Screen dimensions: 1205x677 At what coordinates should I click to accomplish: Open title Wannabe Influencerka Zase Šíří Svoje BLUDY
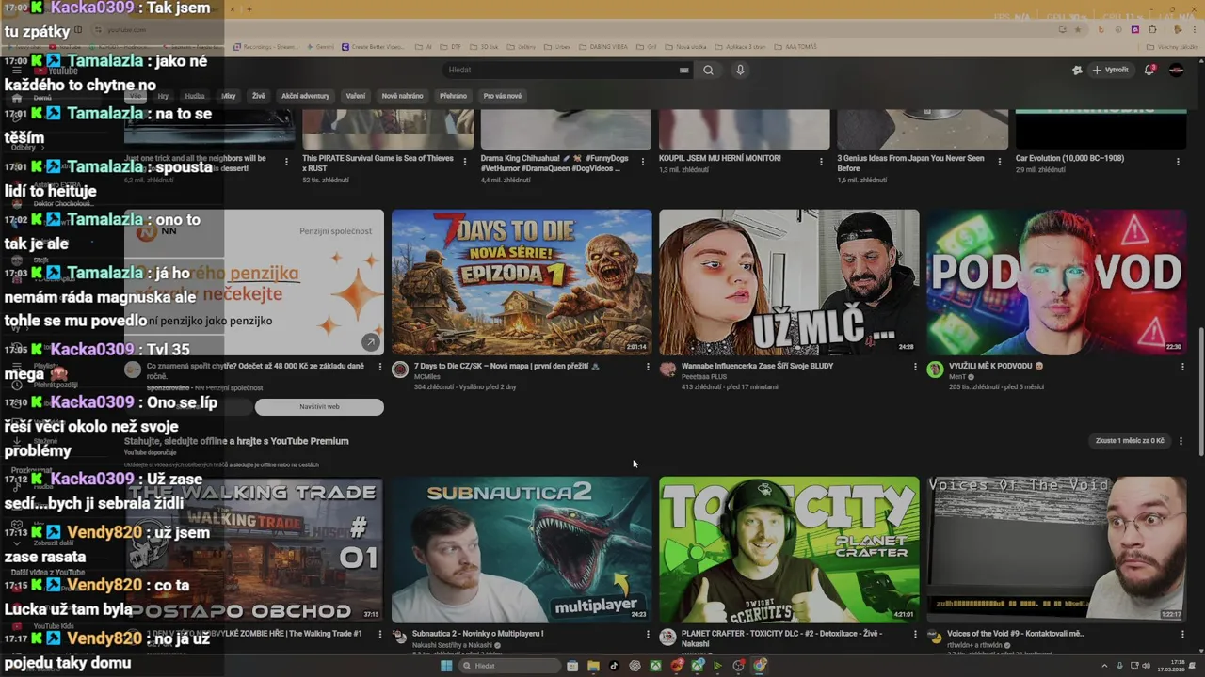(x=757, y=366)
